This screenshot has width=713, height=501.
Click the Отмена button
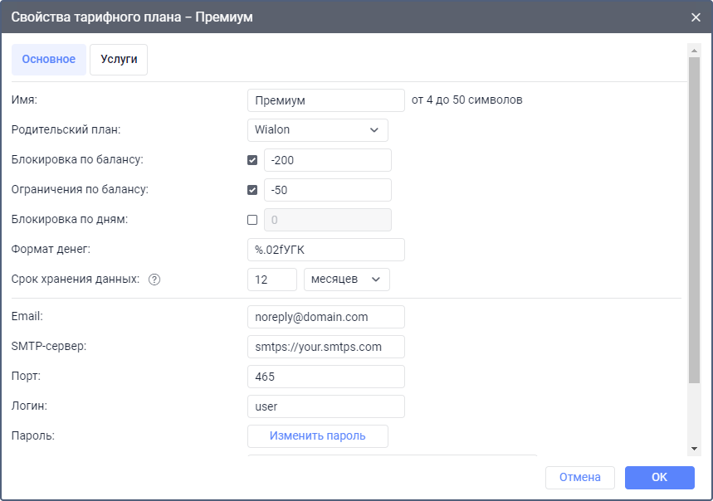(579, 477)
